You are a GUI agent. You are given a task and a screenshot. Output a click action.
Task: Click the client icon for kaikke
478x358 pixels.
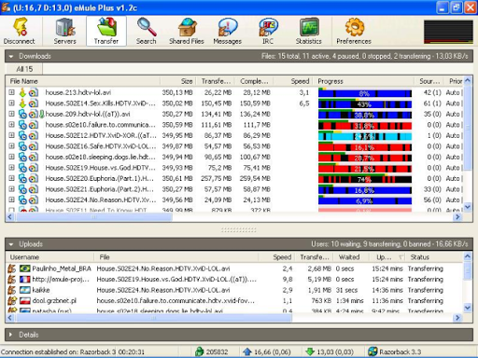tap(12, 290)
